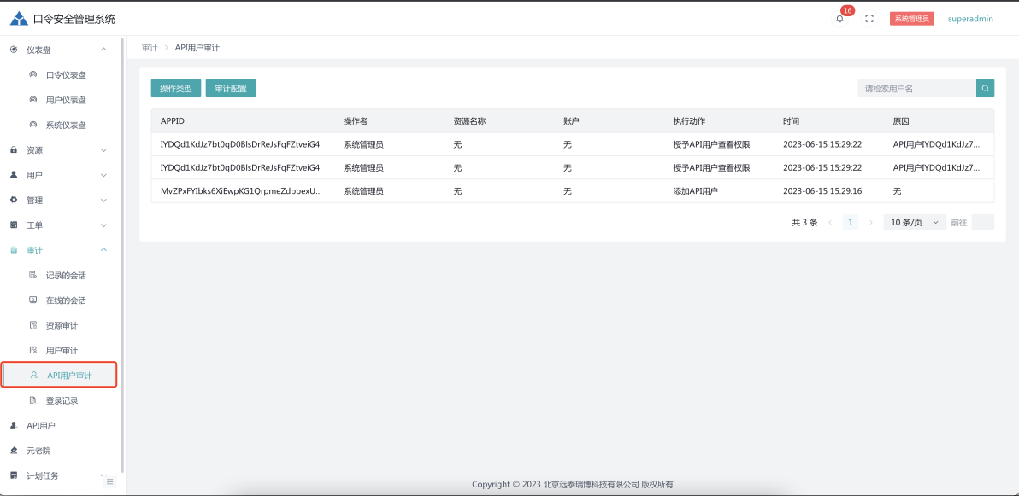The height and width of the screenshot is (496, 1019).
Task: Click the 审计配置 button
Action: (x=230, y=89)
